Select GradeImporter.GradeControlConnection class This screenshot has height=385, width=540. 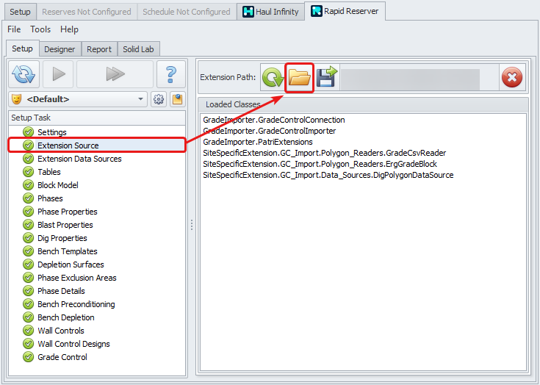[274, 120]
